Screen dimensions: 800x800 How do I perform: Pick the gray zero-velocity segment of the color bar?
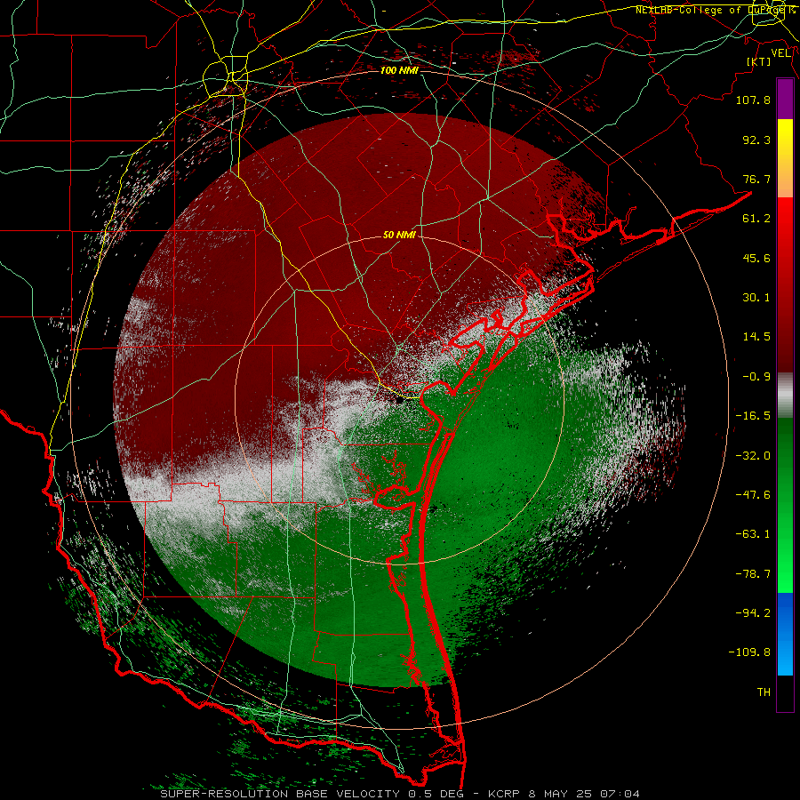(785, 396)
